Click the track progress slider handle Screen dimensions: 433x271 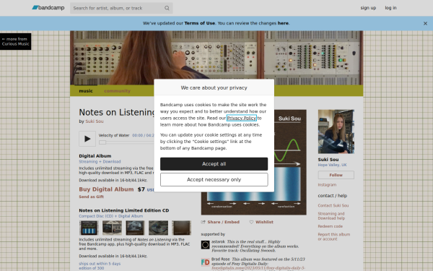102,142
